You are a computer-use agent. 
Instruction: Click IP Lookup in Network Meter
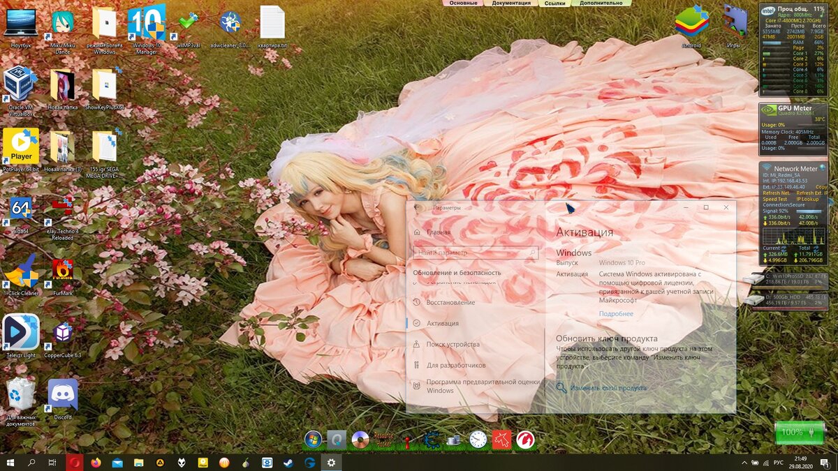coord(808,199)
